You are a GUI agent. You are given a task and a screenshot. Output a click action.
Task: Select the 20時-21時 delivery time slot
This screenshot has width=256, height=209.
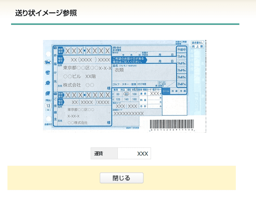(181, 84)
